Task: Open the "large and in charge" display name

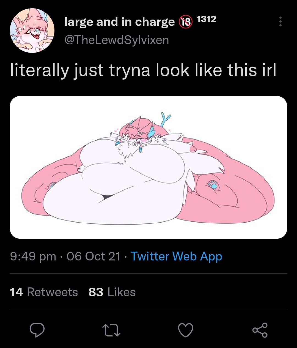Action: [x=120, y=22]
